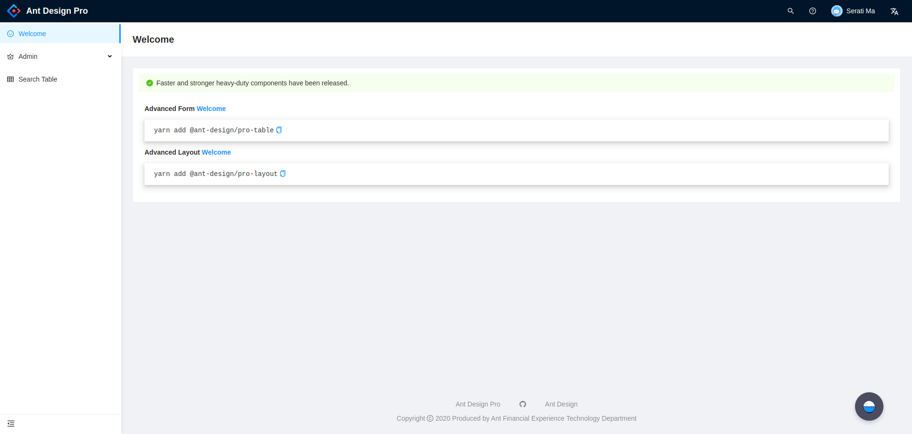This screenshot has height=434, width=912.
Task: Click the Copyright 2020 footer text
Action: pyautogui.click(x=517, y=418)
